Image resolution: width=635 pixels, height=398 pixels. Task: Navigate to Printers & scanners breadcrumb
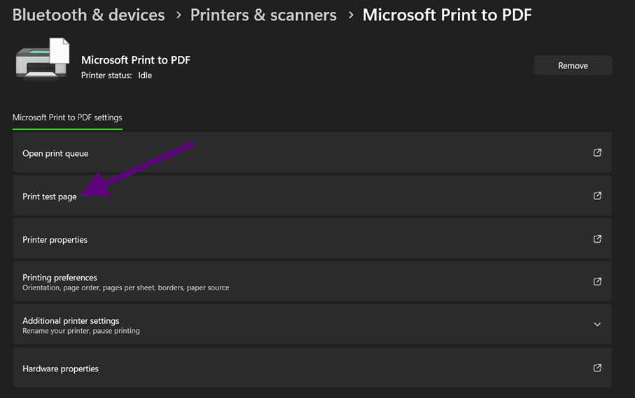click(x=263, y=15)
